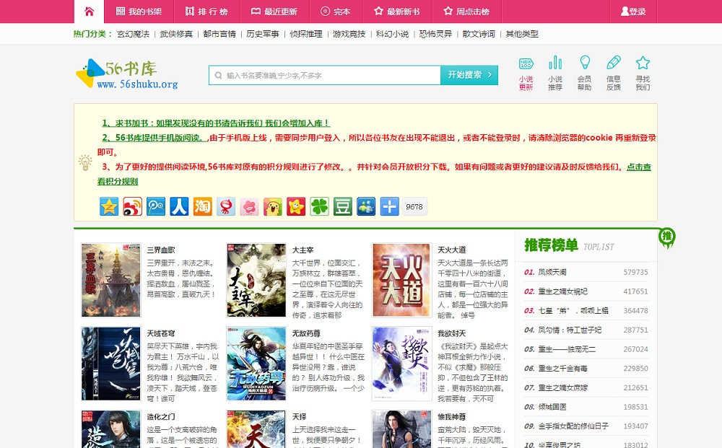The image size is (722, 448).
Task: Browse the 恐怖灵异 category
Action: click(x=435, y=34)
